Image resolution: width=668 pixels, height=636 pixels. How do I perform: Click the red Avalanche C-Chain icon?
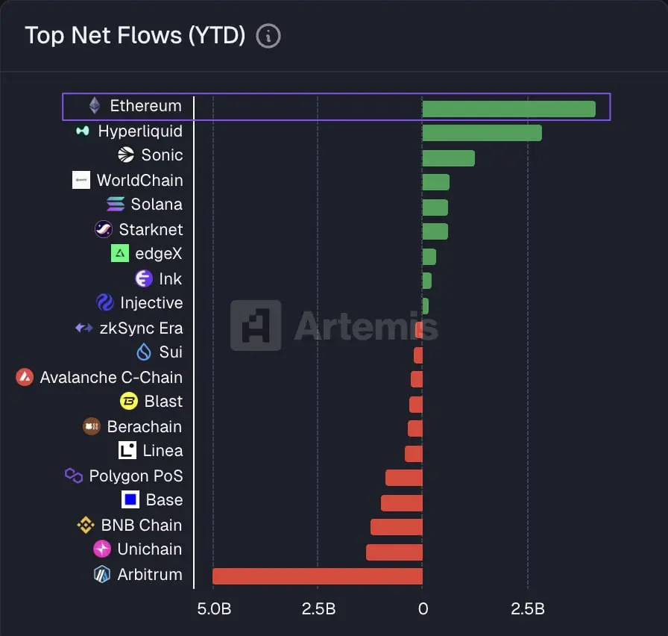pos(25,377)
